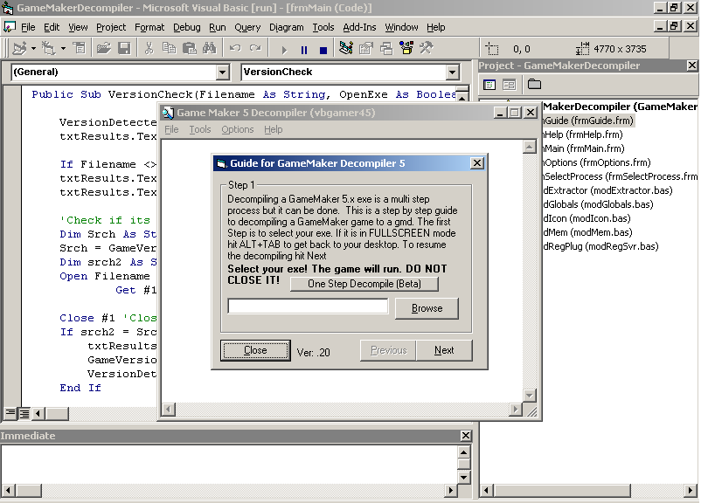
Task: Open the Query menu
Action: click(x=247, y=27)
